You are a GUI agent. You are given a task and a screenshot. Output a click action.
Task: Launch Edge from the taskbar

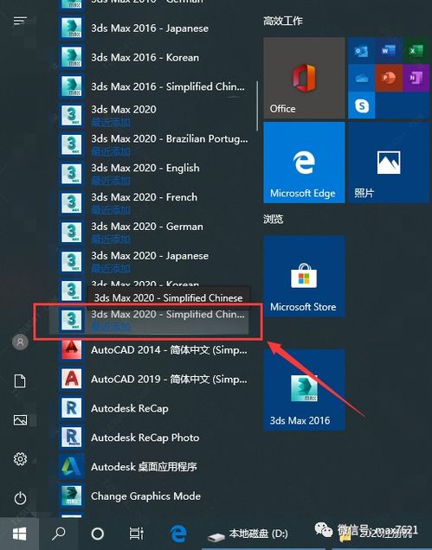tap(178, 534)
